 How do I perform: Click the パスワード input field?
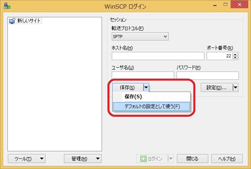pos(207,75)
